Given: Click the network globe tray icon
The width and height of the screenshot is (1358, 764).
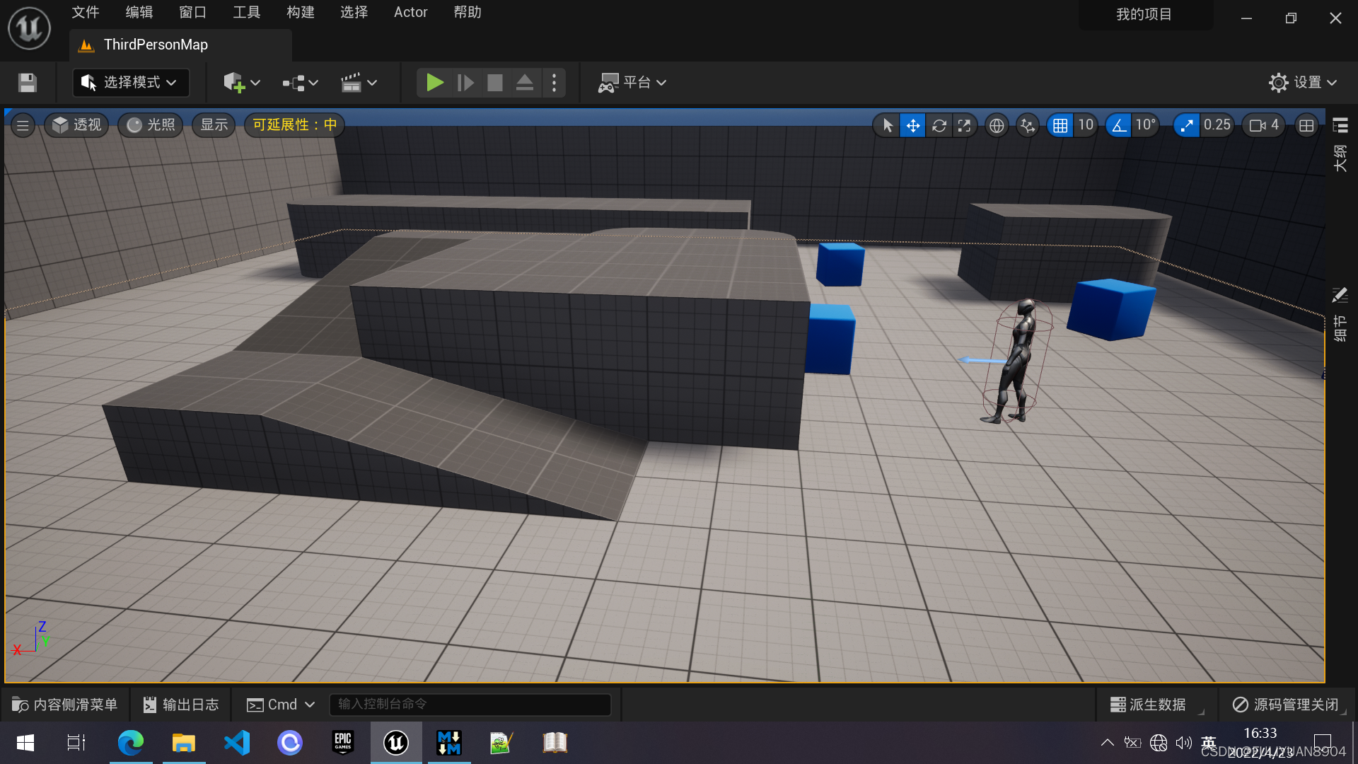Looking at the screenshot, I should coord(1159,743).
